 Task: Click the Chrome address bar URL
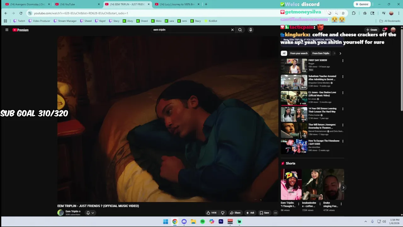[x=81, y=13]
